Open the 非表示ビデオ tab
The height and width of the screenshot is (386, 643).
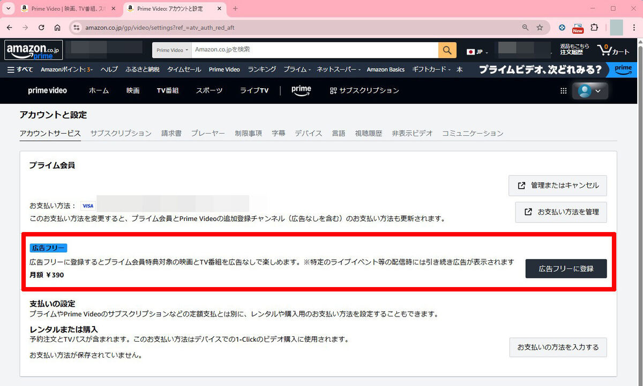412,133
